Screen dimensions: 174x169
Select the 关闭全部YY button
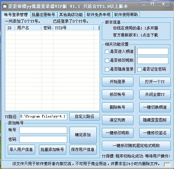coord(155,95)
